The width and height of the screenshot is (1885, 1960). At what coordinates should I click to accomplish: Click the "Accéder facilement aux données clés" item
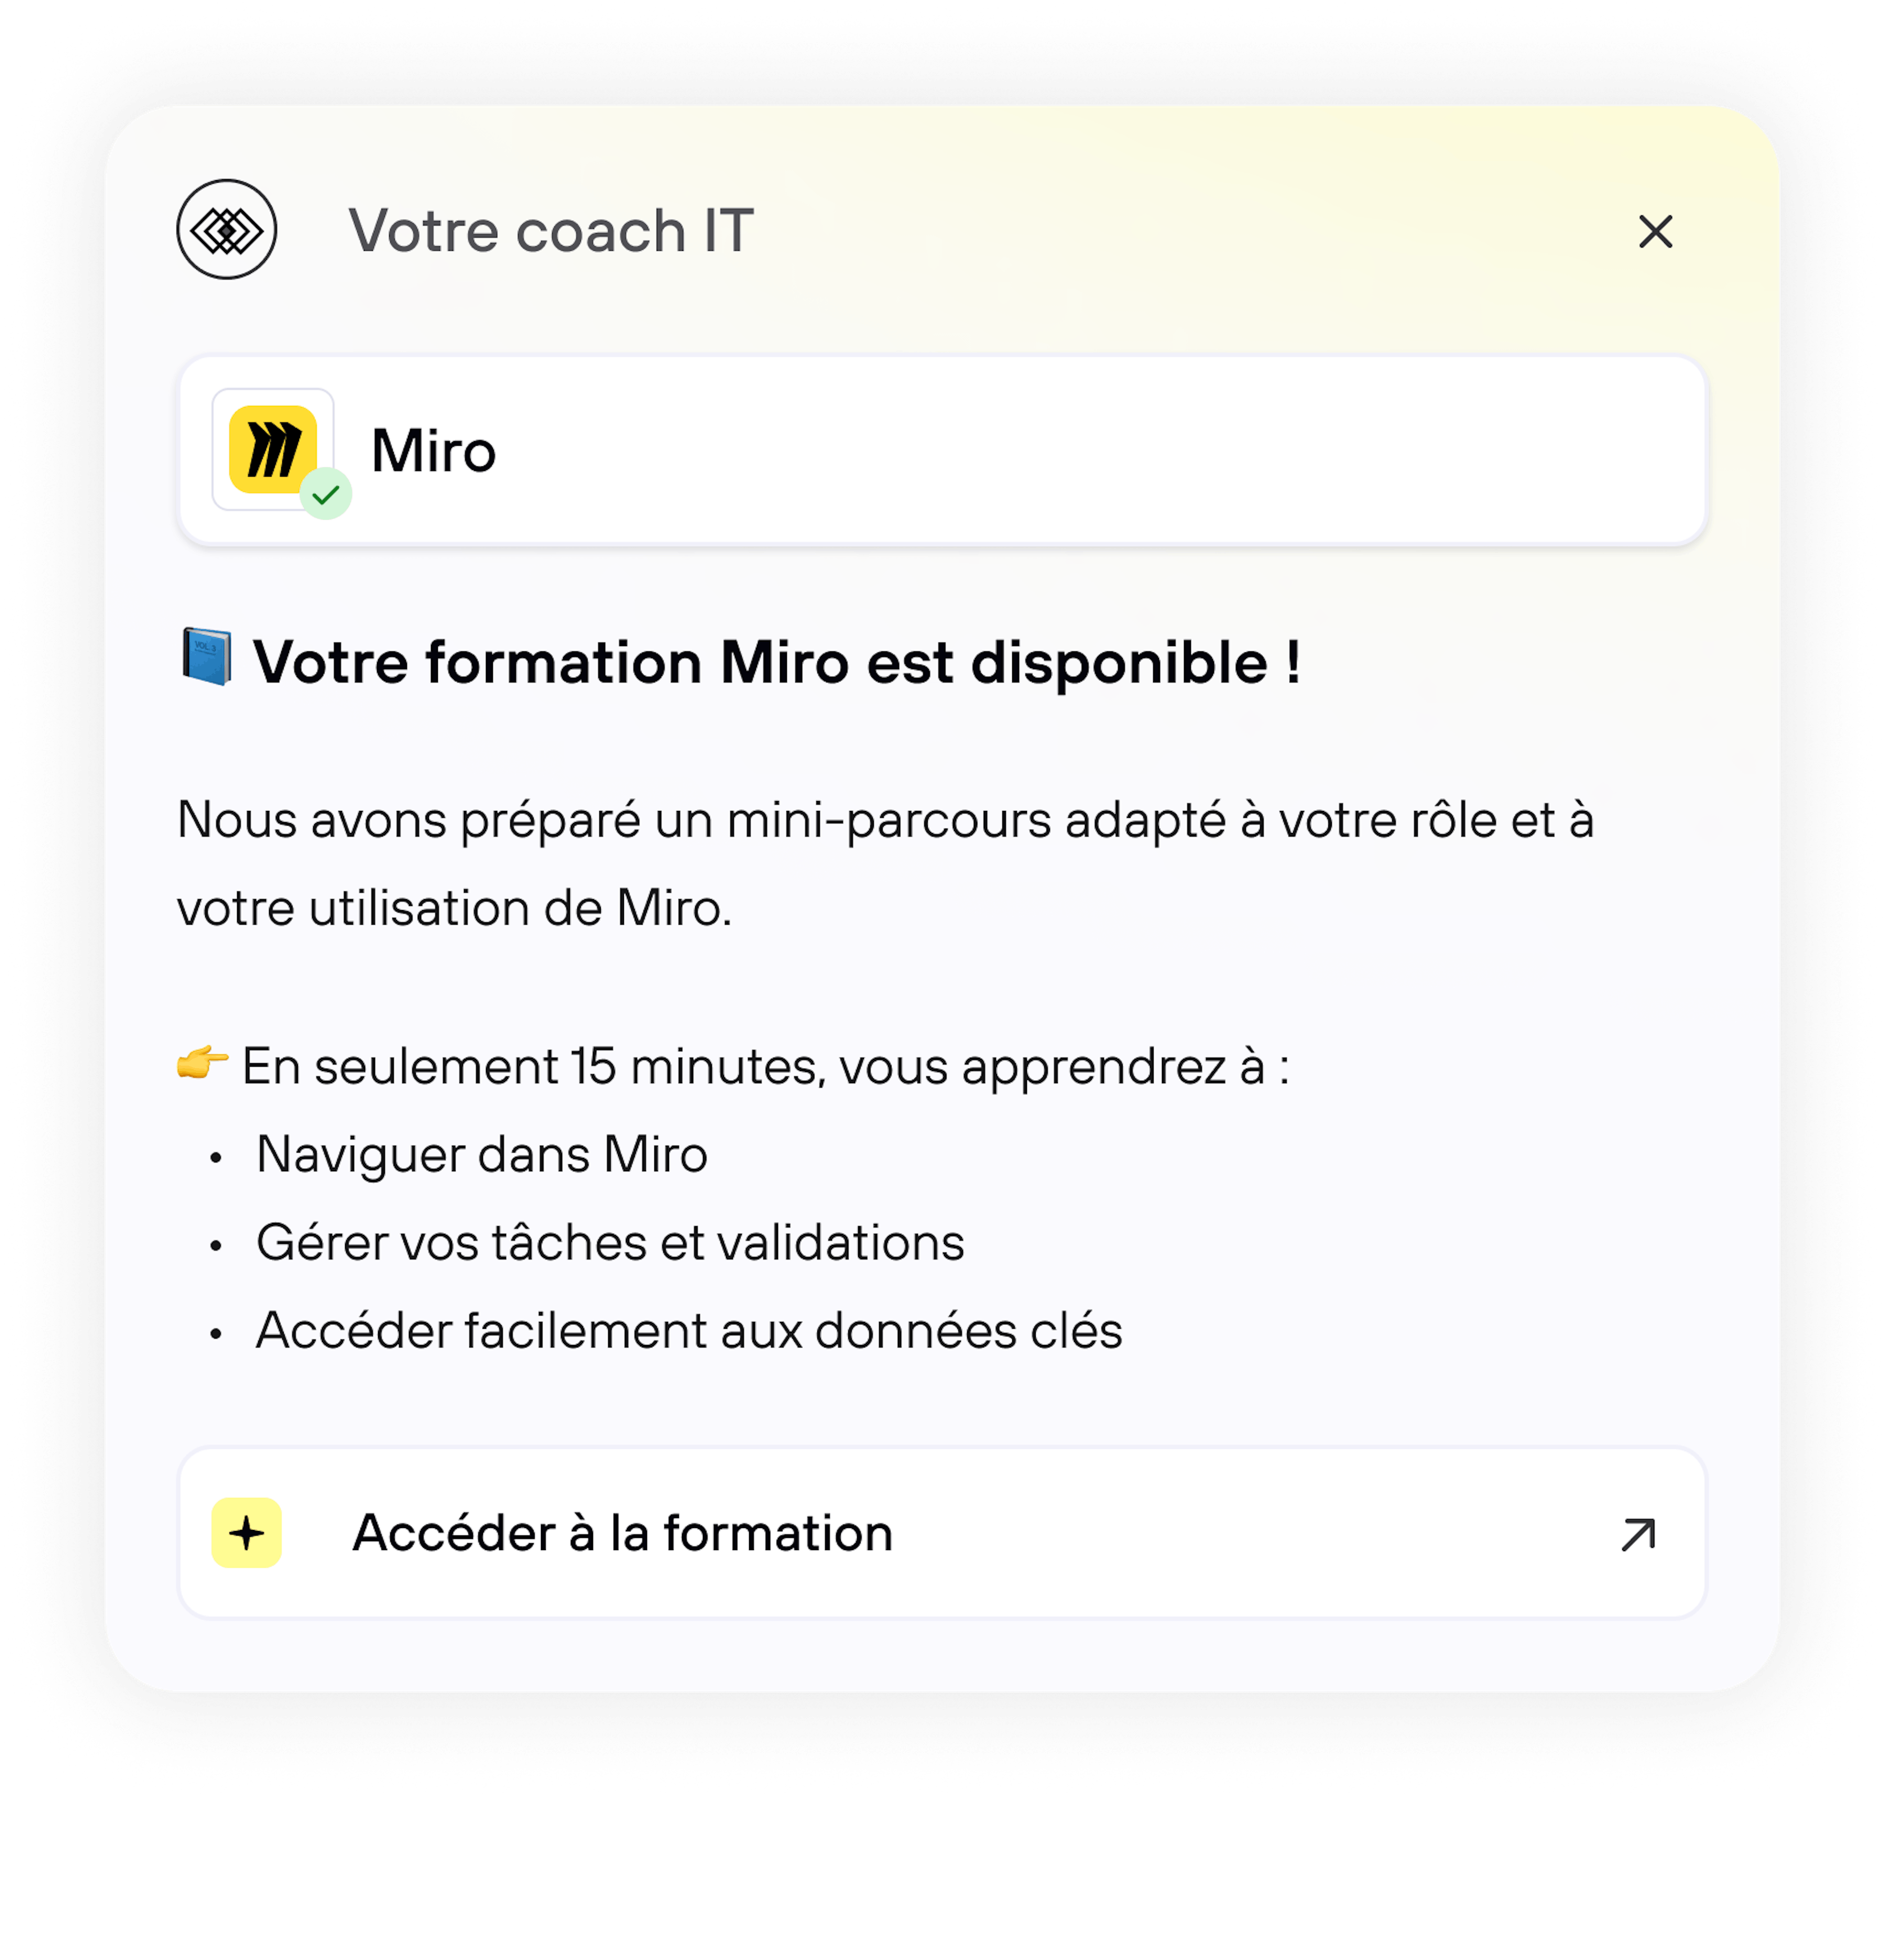(689, 1331)
